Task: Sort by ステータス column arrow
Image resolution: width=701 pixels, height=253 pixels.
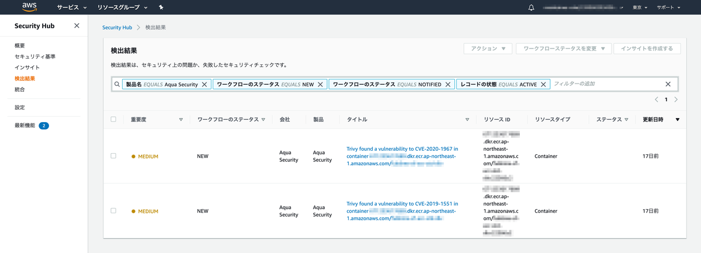Action: tap(627, 120)
